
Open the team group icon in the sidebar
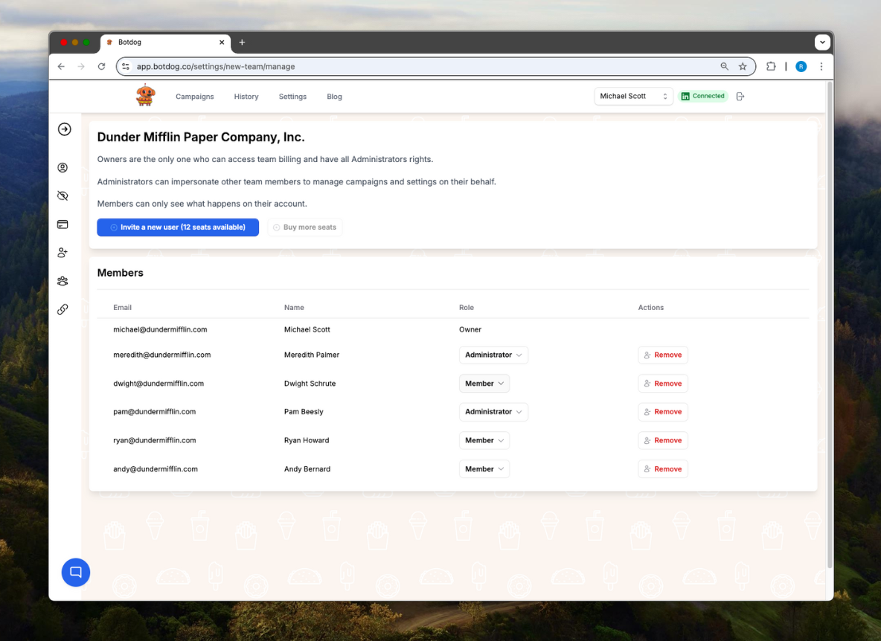[63, 280]
